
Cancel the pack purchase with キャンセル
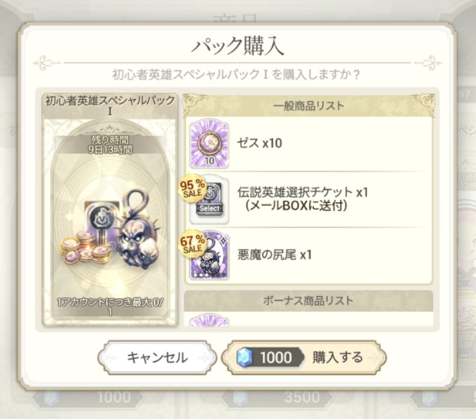click(157, 357)
